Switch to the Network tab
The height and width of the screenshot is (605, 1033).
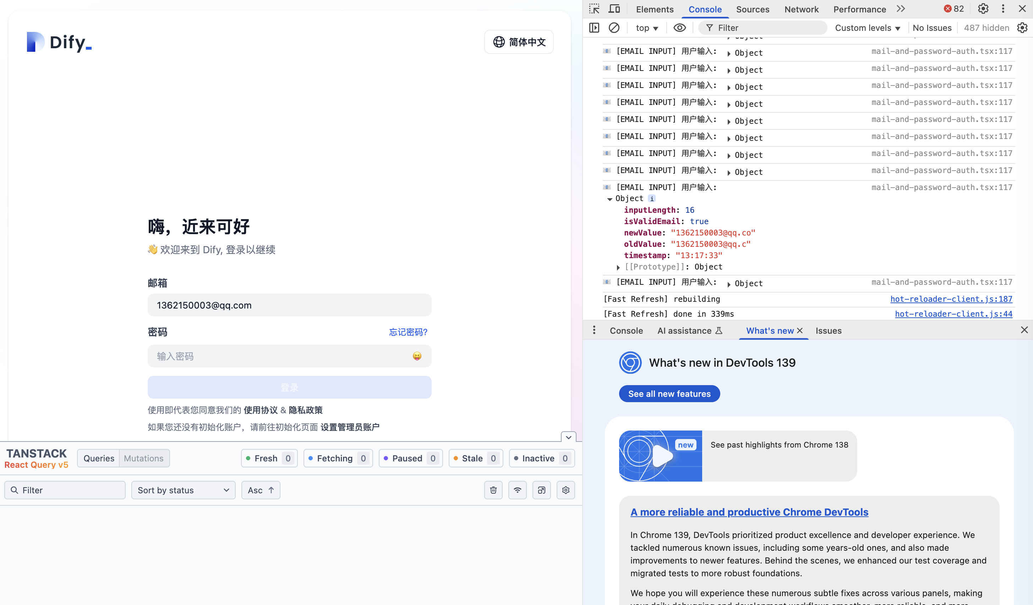click(x=801, y=10)
